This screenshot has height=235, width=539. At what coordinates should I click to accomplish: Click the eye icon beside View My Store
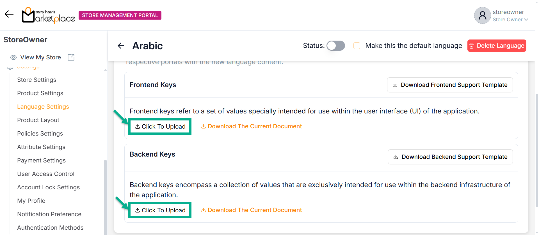[x=13, y=57]
